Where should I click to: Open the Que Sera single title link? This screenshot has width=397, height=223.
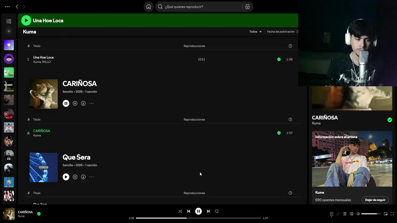click(x=77, y=157)
